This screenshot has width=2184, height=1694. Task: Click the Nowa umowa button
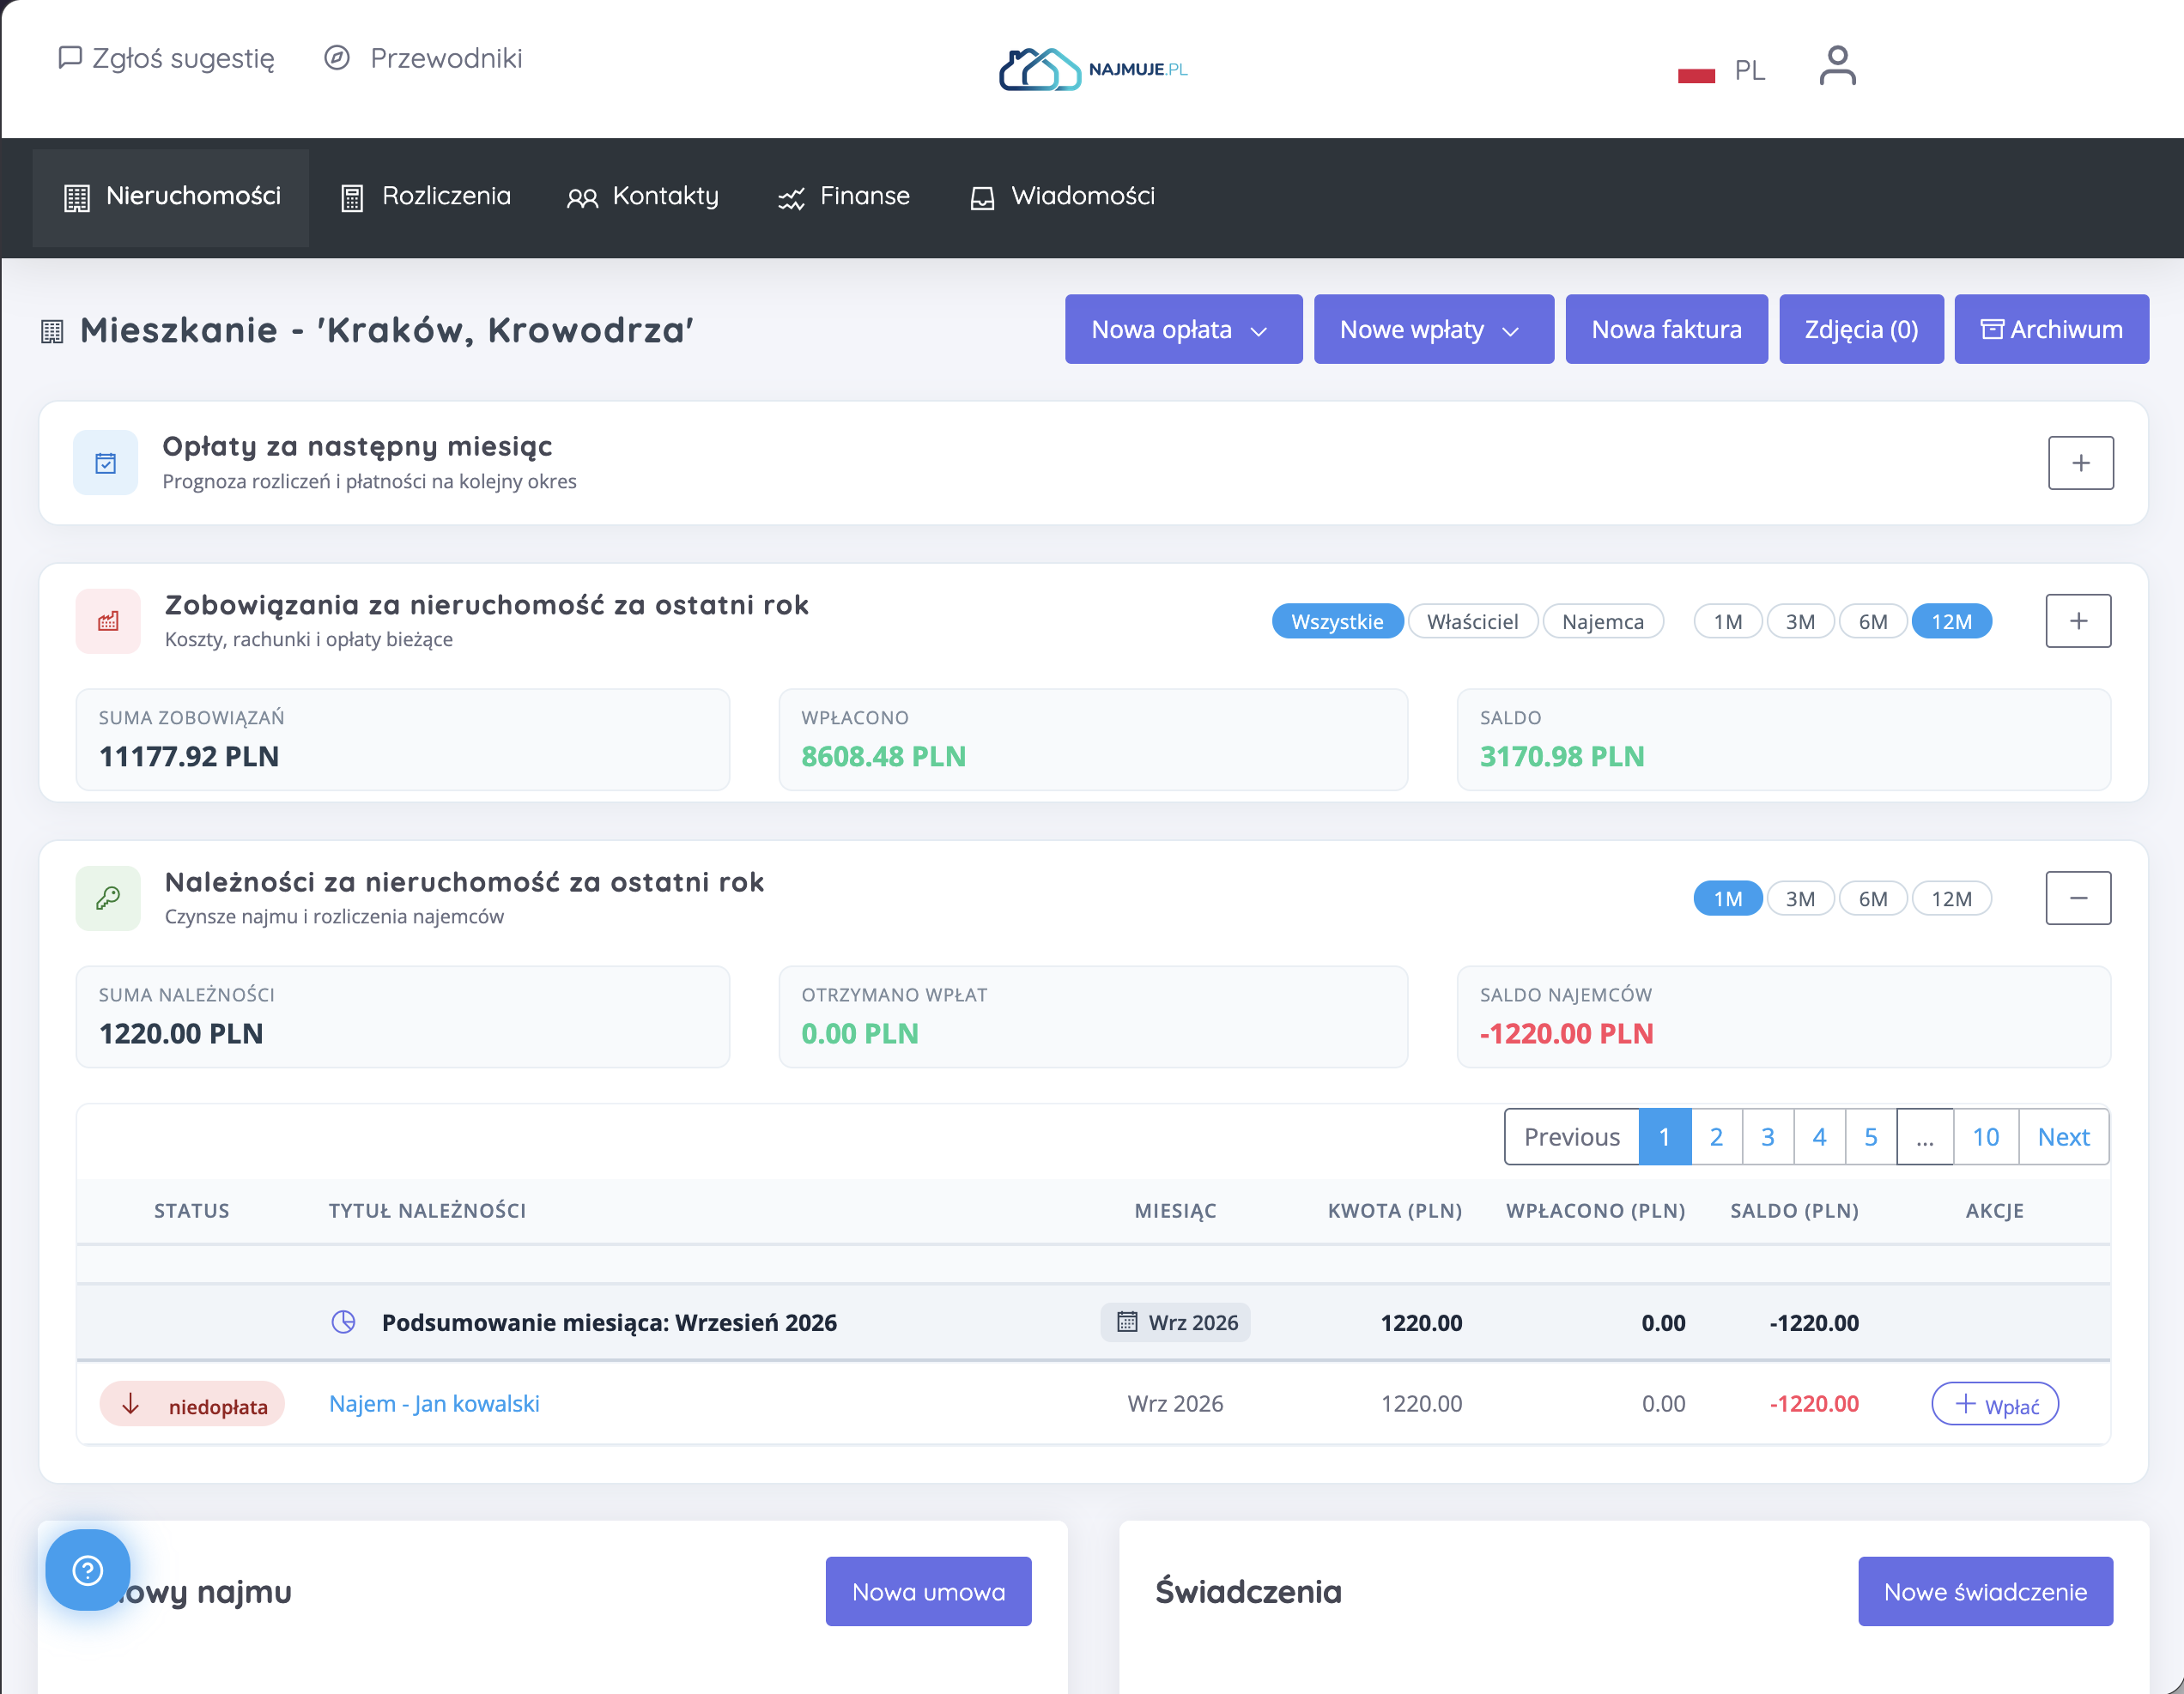[x=928, y=1591]
